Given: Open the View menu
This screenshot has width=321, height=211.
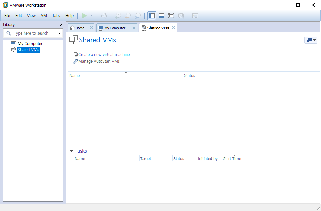Looking at the screenshot, I should pyautogui.click(x=31, y=16).
